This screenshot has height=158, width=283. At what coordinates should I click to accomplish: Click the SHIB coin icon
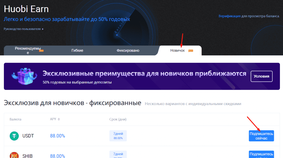pos(14,155)
